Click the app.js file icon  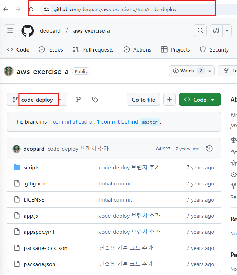coord(17,216)
